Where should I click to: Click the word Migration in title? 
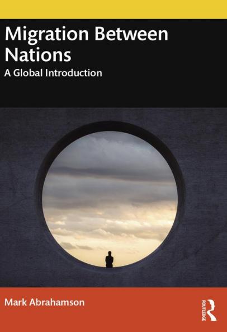tap(47, 35)
